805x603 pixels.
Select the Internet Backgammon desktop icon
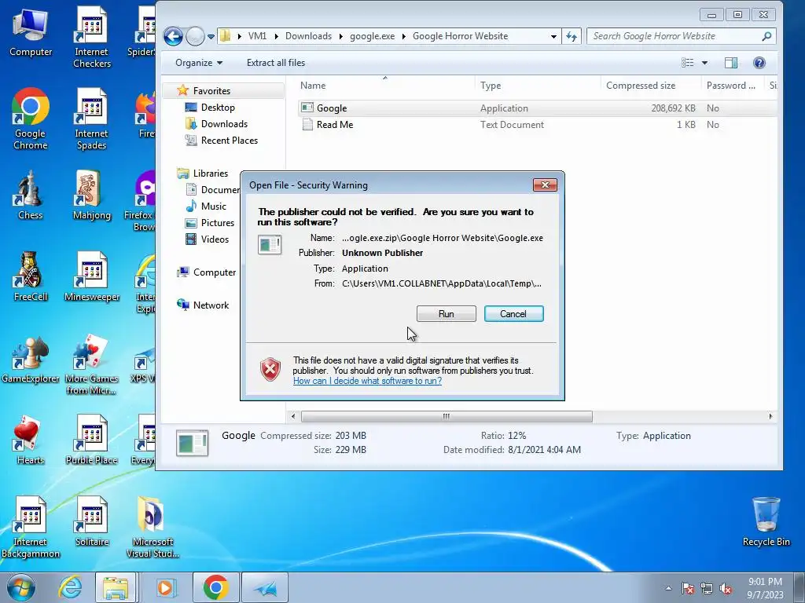(x=31, y=527)
